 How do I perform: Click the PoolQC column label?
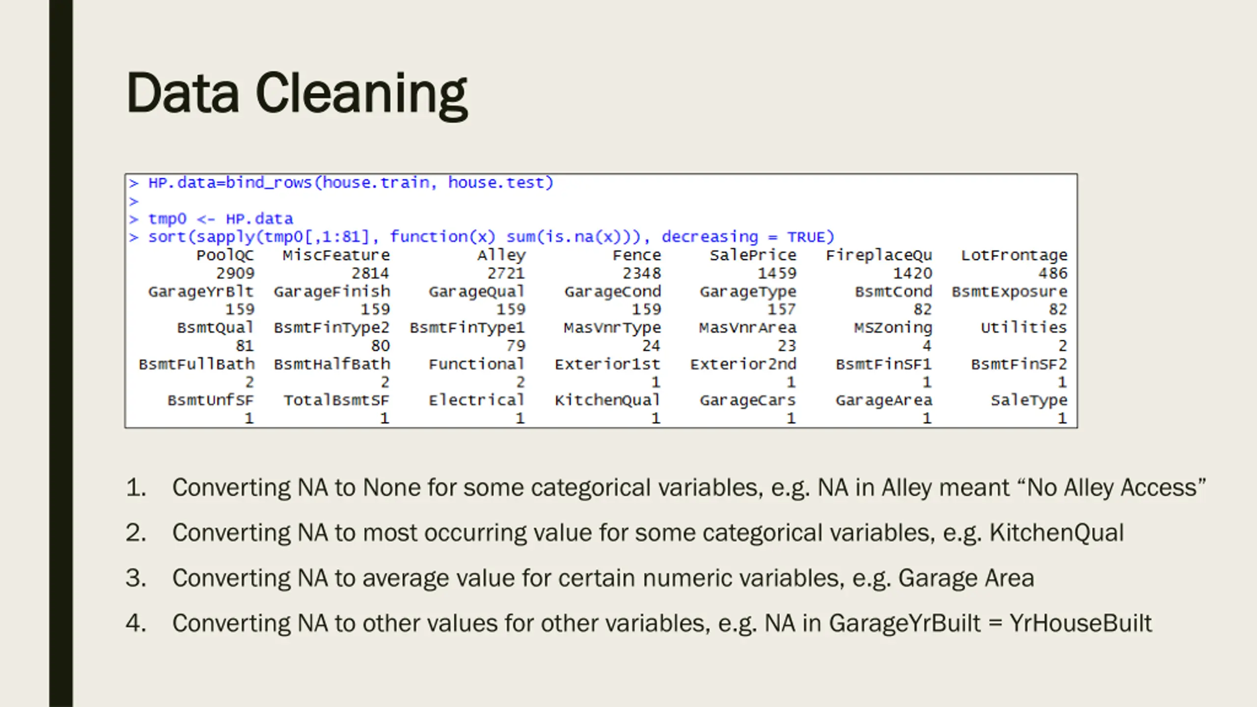[x=225, y=255]
